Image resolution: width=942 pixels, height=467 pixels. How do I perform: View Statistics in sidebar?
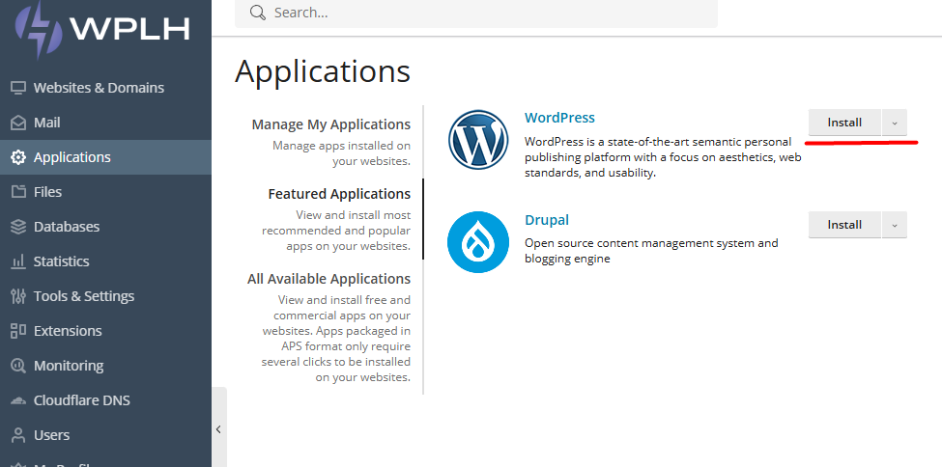coord(105,261)
